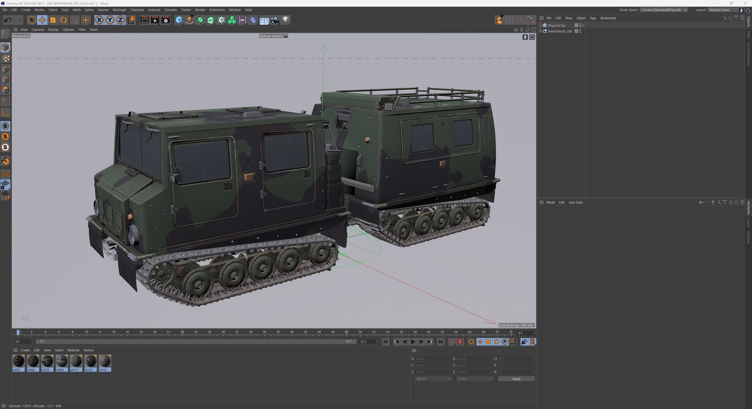Click the Apply button
This screenshot has height=409, width=752.
pyautogui.click(x=516, y=379)
